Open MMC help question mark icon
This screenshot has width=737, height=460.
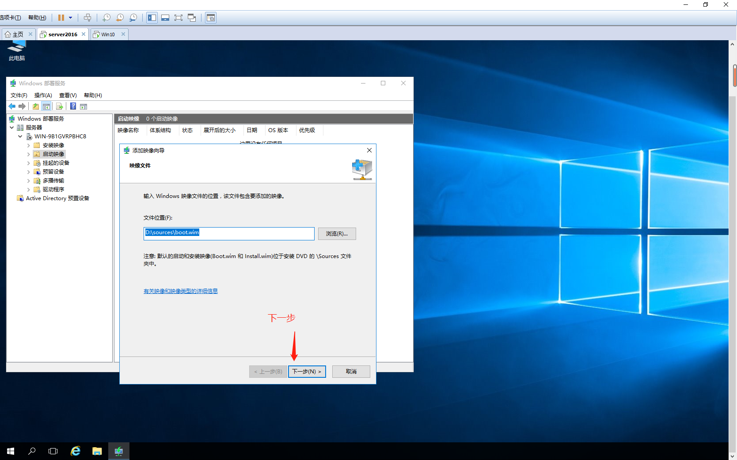click(x=73, y=106)
